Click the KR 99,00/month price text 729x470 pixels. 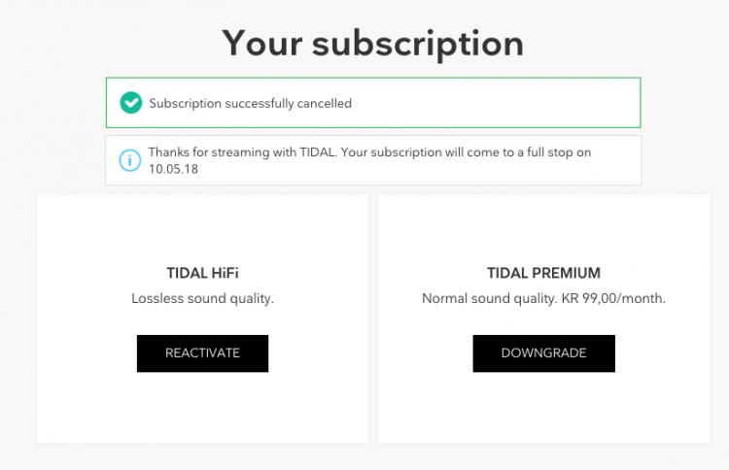coord(613,298)
